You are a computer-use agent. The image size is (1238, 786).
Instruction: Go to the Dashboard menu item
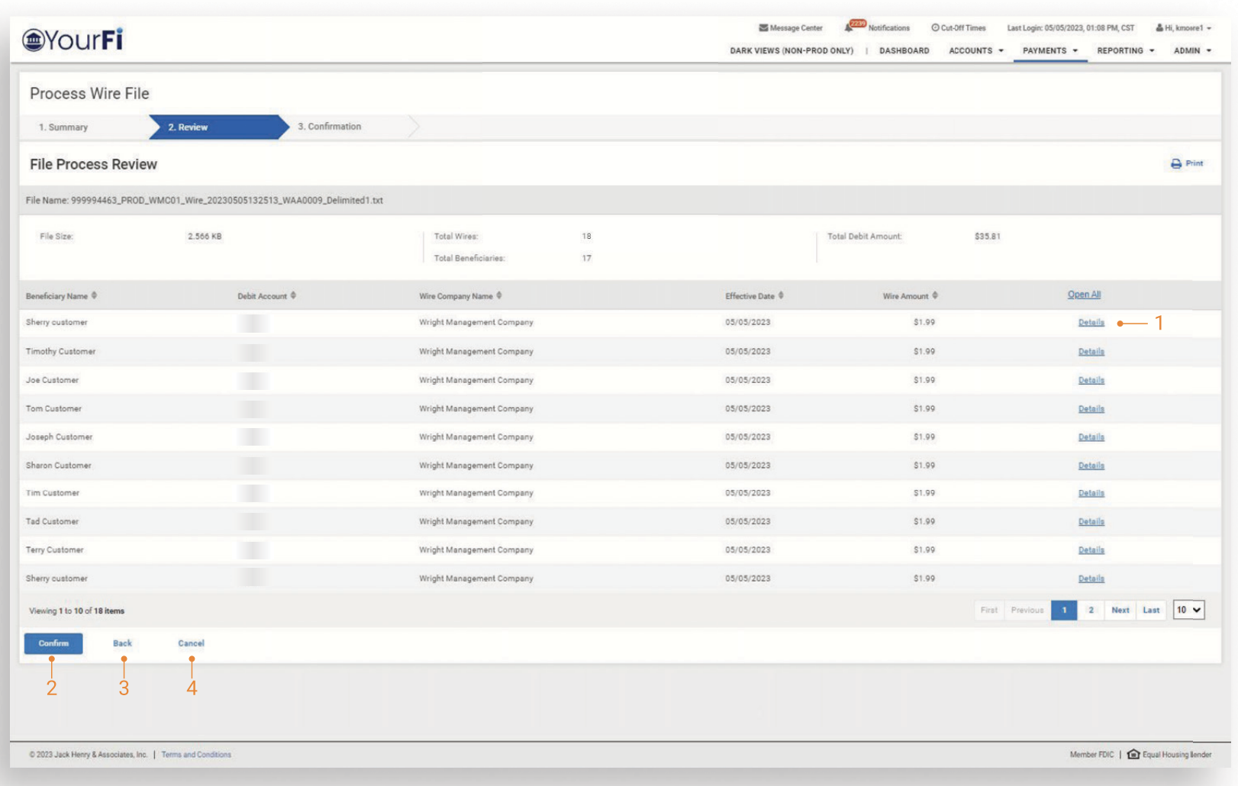point(904,50)
